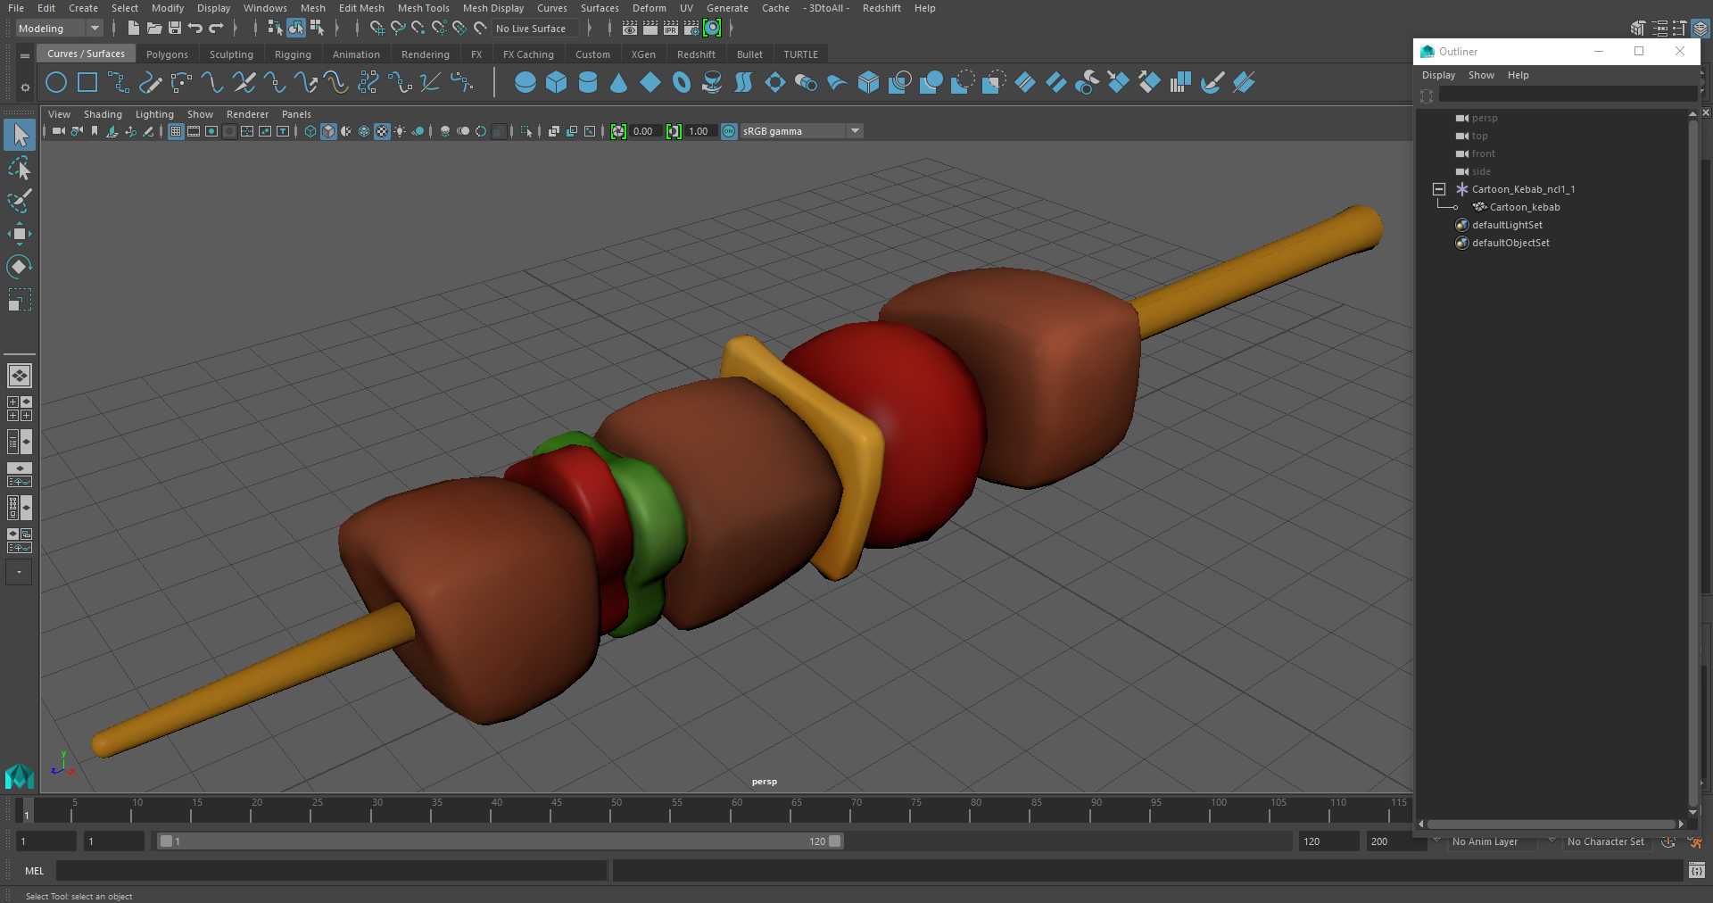Open the viewport Shading menu
1713x903 pixels.
click(x=103, y=114)
